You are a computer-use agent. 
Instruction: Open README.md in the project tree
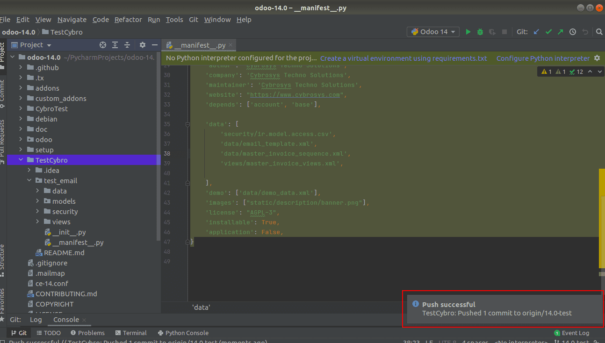tap(64, 253)
